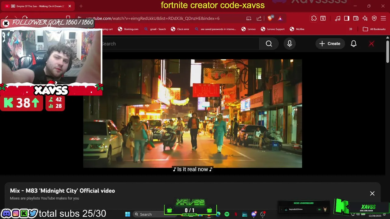
Task: Start YouTube voice search with microphone
Action: [289, 44]
